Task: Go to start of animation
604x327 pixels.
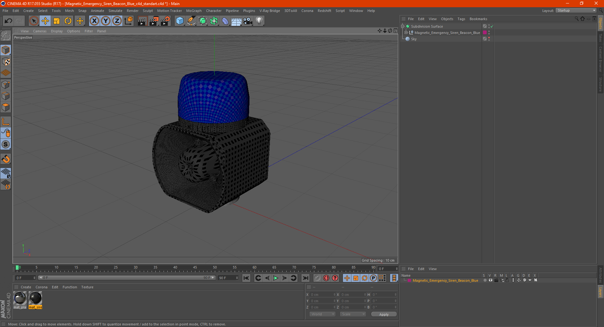Action: pyautogui.click(x=246, y=278)
